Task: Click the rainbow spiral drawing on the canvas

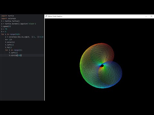Action: (x=101, y=65)
